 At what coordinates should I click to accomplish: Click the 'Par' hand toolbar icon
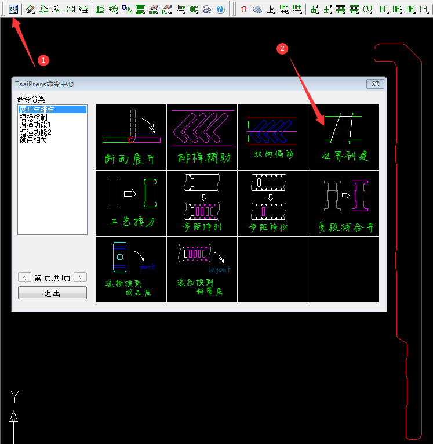click(167, 9)
